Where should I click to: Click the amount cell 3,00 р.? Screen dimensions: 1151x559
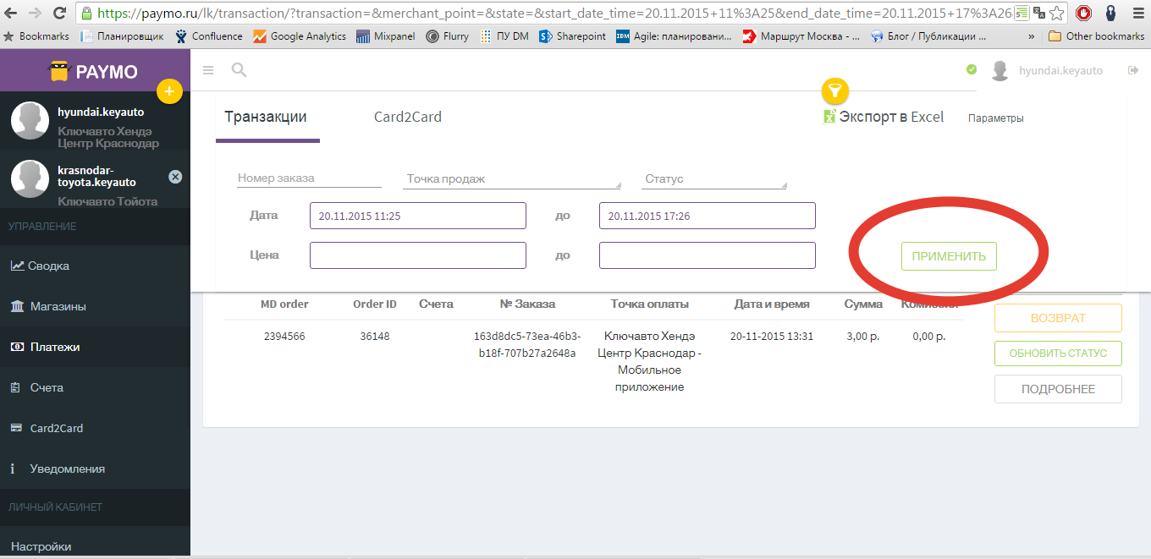point(863,336)
